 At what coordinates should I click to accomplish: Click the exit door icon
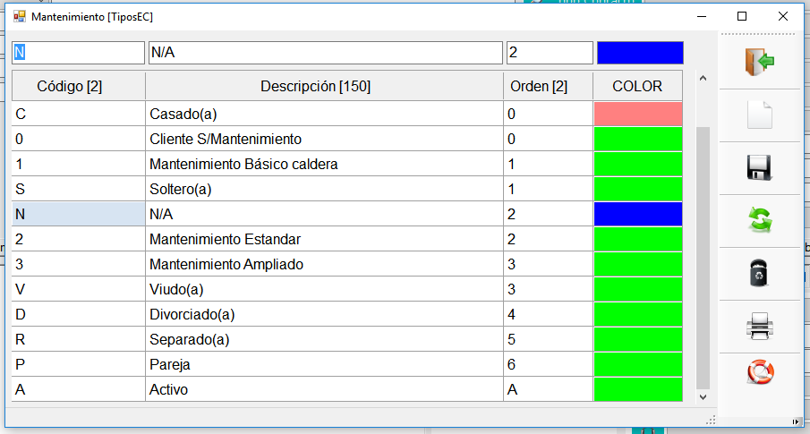759,62
